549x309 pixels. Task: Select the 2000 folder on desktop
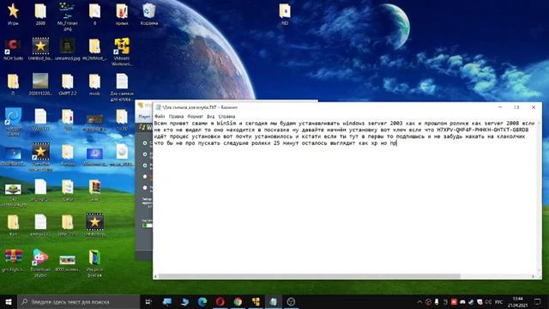click(x=40, y=14)
